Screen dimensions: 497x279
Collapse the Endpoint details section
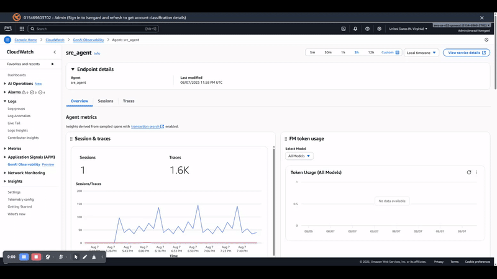point(73,69)
